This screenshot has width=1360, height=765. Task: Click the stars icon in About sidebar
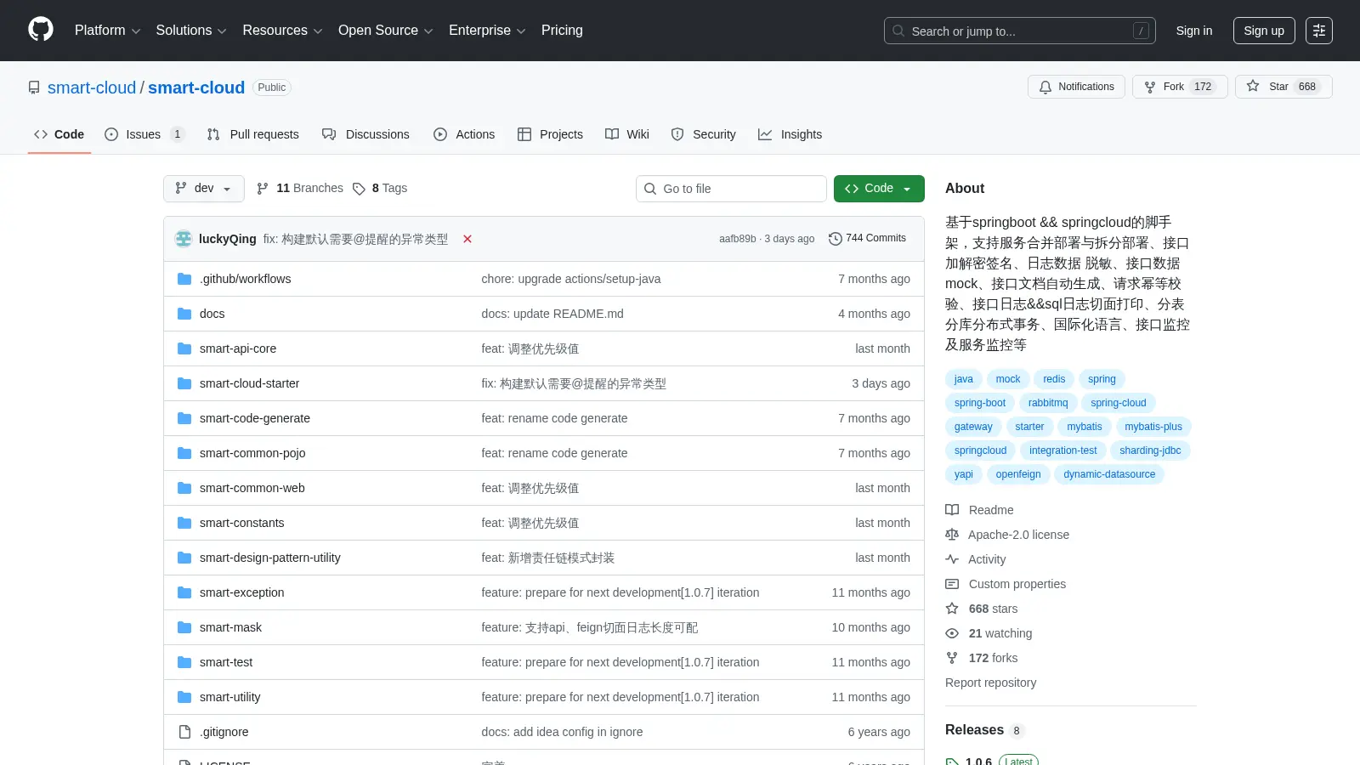(x=952, y=609)
